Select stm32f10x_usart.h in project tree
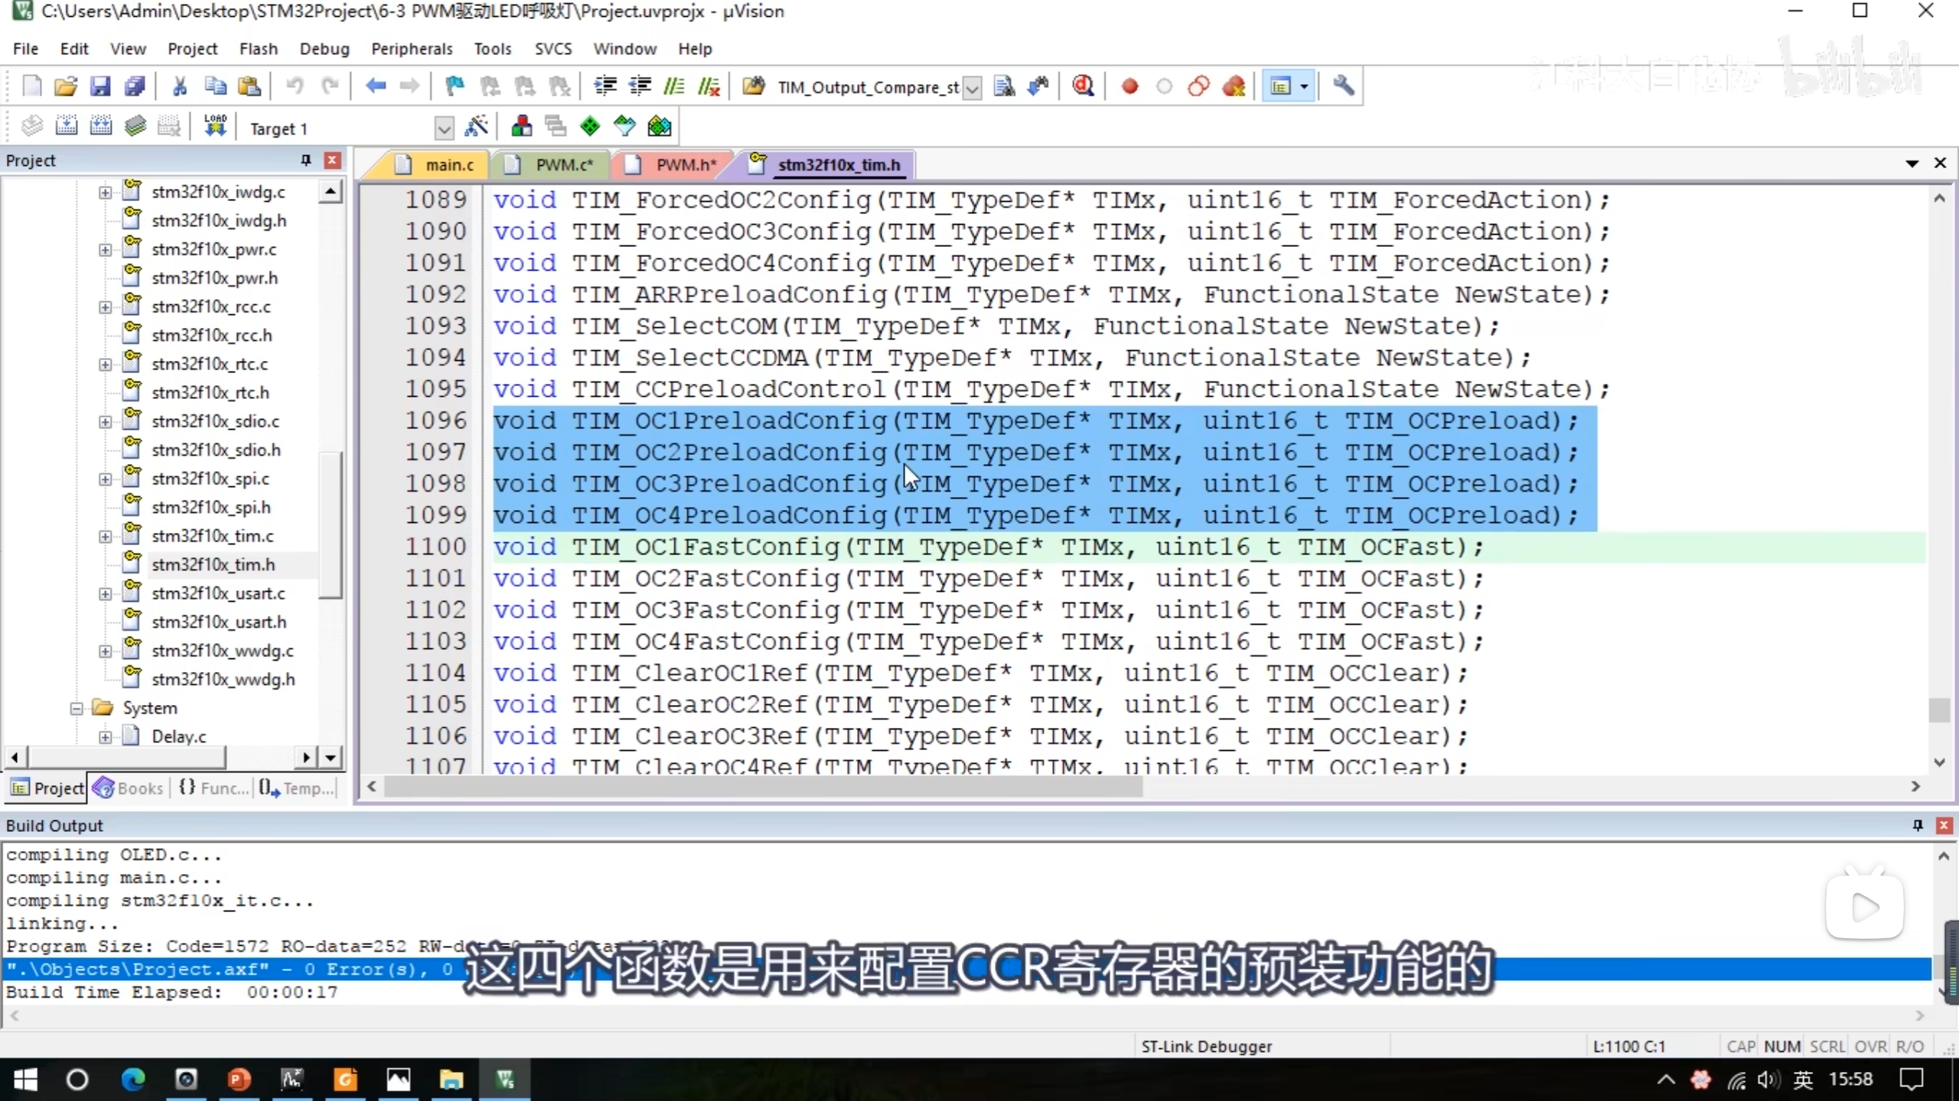This screenshot has width=1959, height=1101. click(219, 622)
